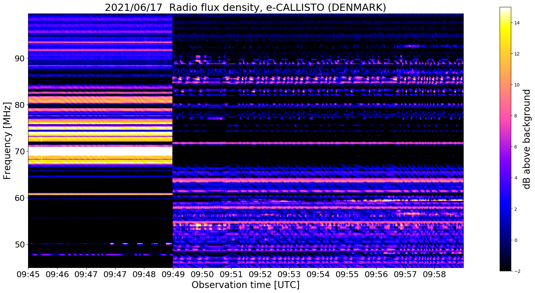Screen dimensions: 535x293
Task: Click the 09:52 time tick label
Action: coord(260,275)
